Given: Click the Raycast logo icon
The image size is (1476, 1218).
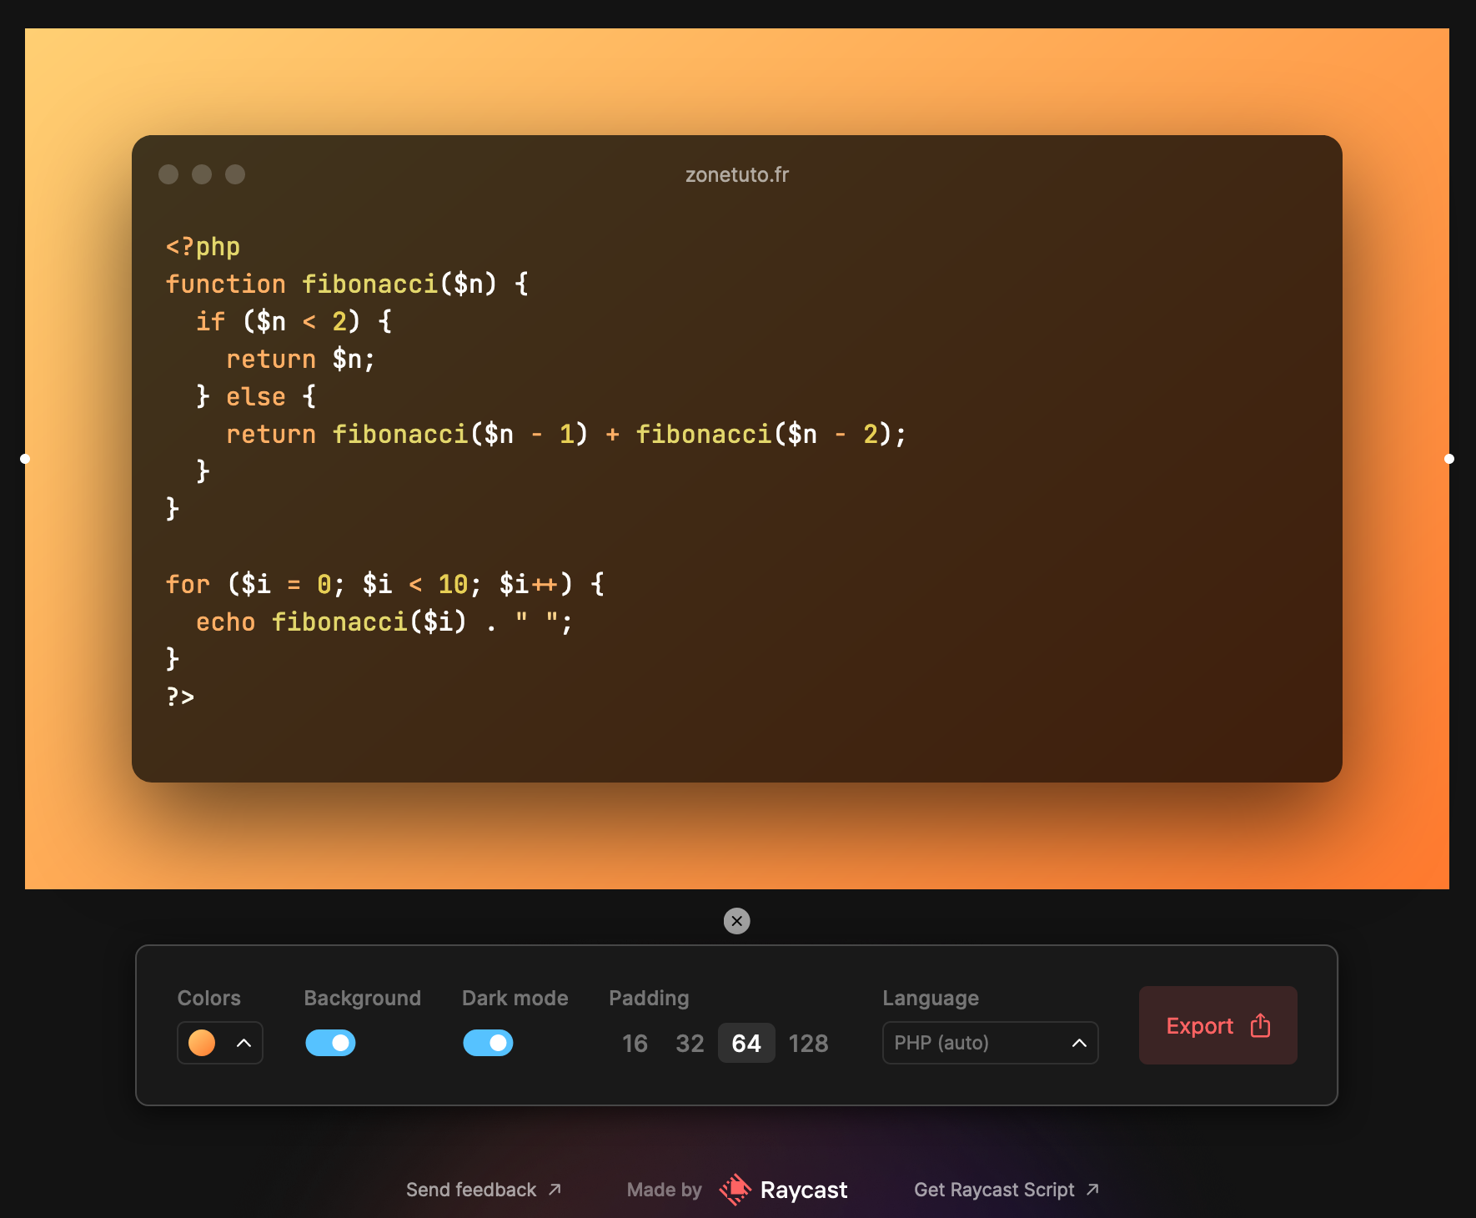Looking at the screenshot, I should [735, 1190].
